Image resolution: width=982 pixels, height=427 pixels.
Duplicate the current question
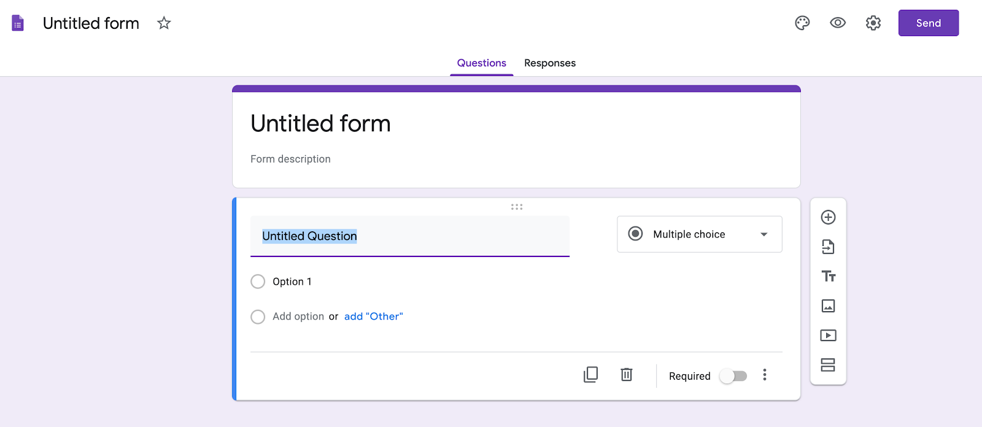590,375
